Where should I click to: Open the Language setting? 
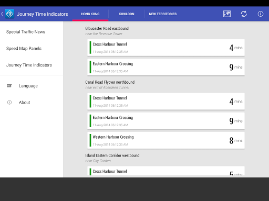(28, 86)
